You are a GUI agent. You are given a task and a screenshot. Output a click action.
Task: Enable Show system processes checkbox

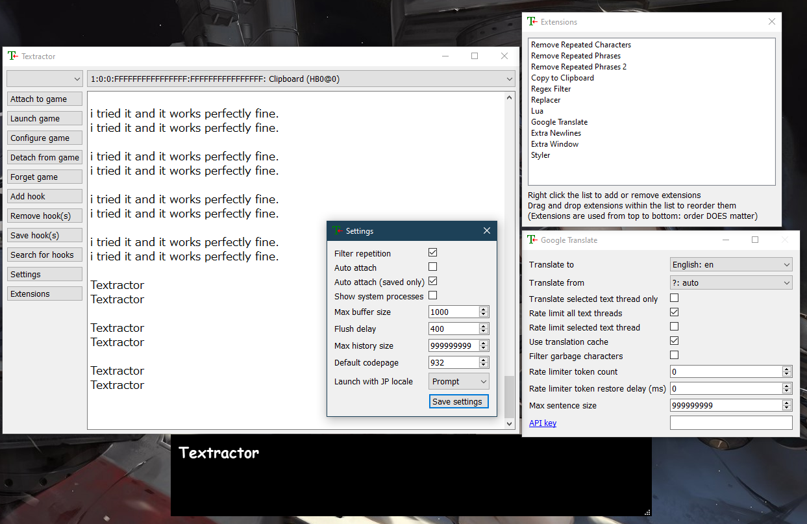(433, 295)
